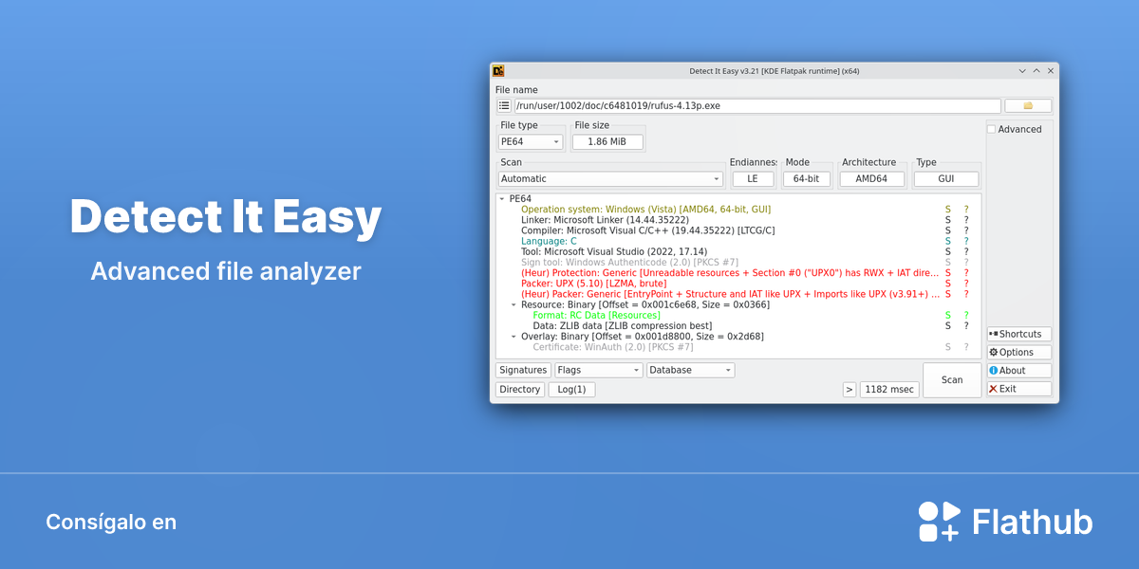
Task: Click the Directory button
Action: click(520, 390)
